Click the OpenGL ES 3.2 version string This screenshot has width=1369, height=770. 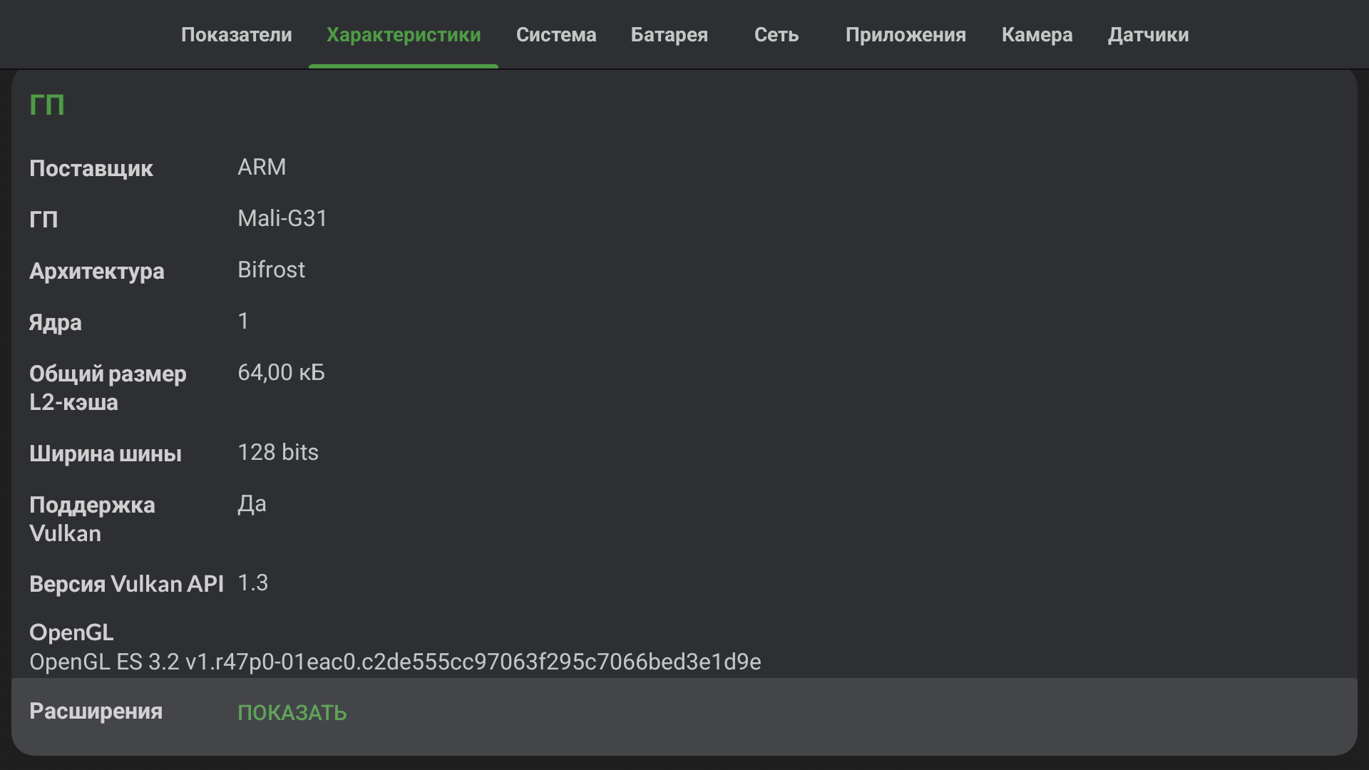coord(395,662)
